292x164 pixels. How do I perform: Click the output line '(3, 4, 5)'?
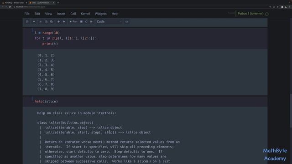point(46,70)
